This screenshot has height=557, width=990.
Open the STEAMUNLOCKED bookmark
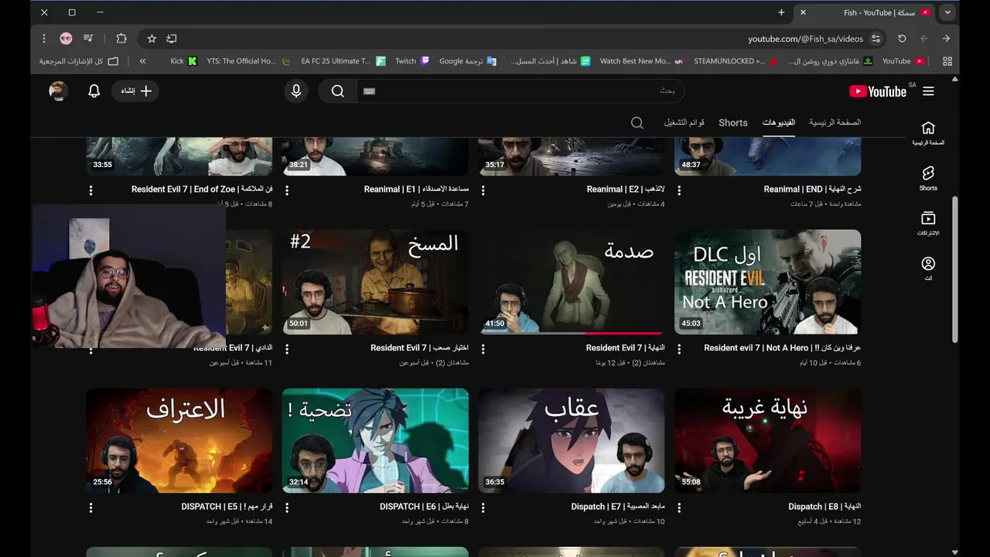pyautogui.click(x=736, y=61)
